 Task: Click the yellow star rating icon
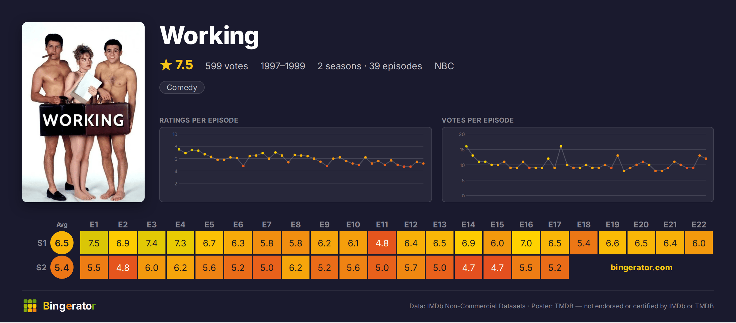tap(166, 65)
